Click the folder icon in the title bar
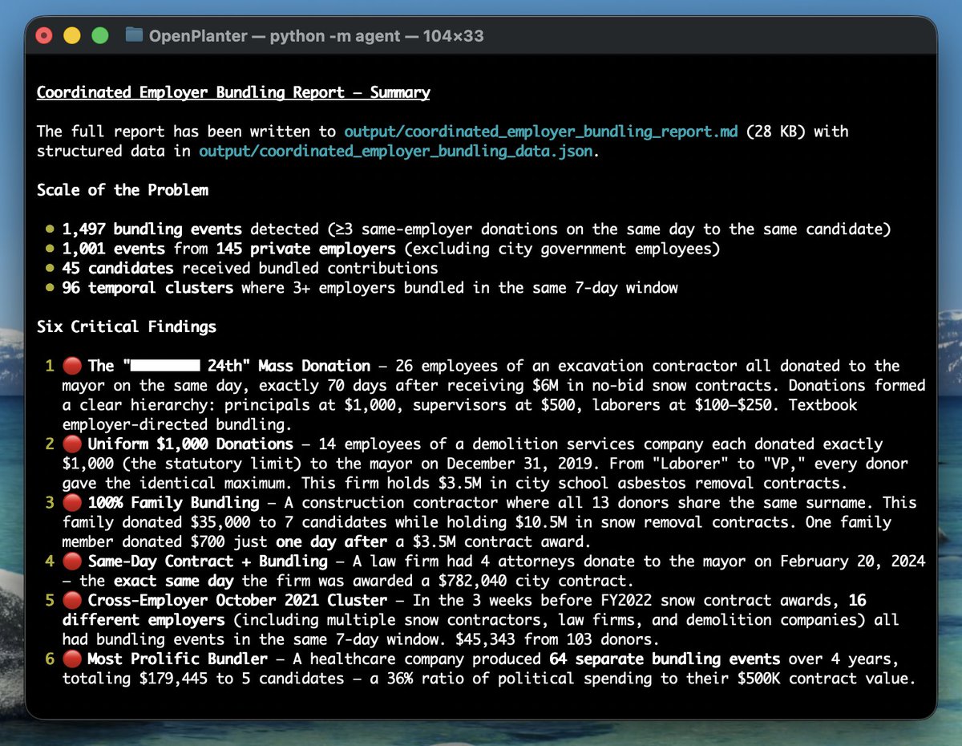 (134, 36)
